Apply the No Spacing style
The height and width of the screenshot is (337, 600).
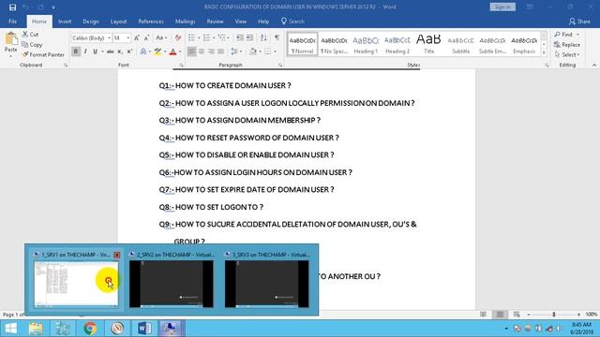[x=334, y=44]
